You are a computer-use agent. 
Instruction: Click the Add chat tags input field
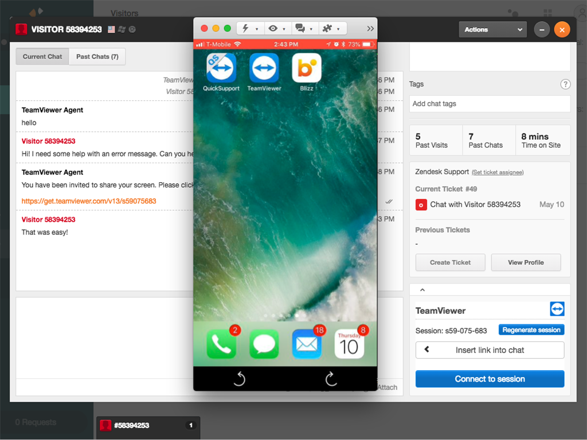490,104
